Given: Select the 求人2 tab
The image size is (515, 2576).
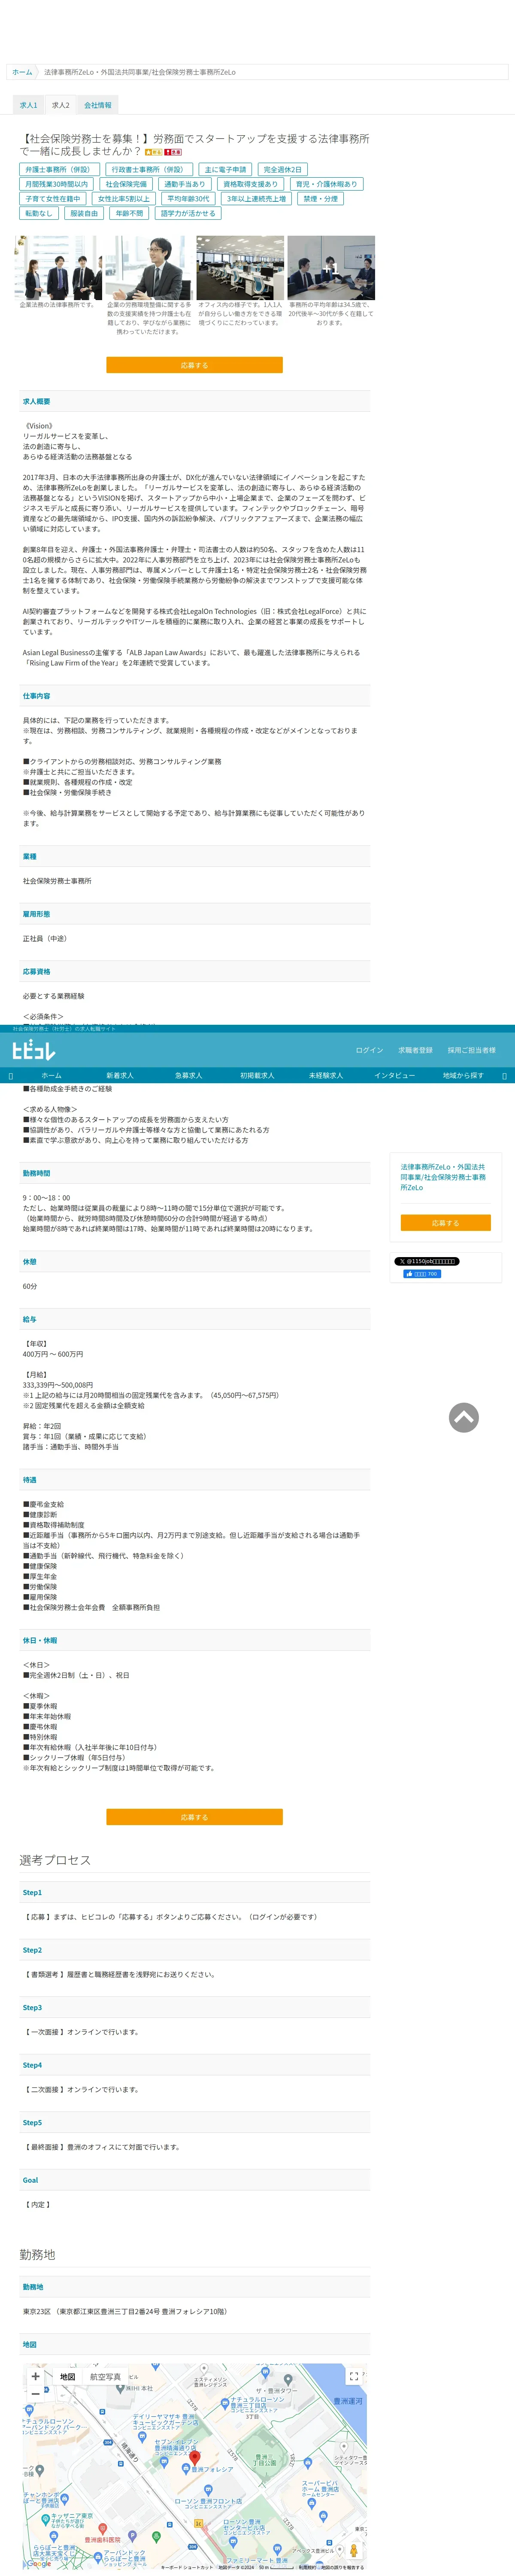Looking at the screenshot, I should coord(61,105).
